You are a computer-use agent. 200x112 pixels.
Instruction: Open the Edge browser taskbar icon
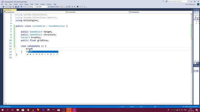click(43, 110)
